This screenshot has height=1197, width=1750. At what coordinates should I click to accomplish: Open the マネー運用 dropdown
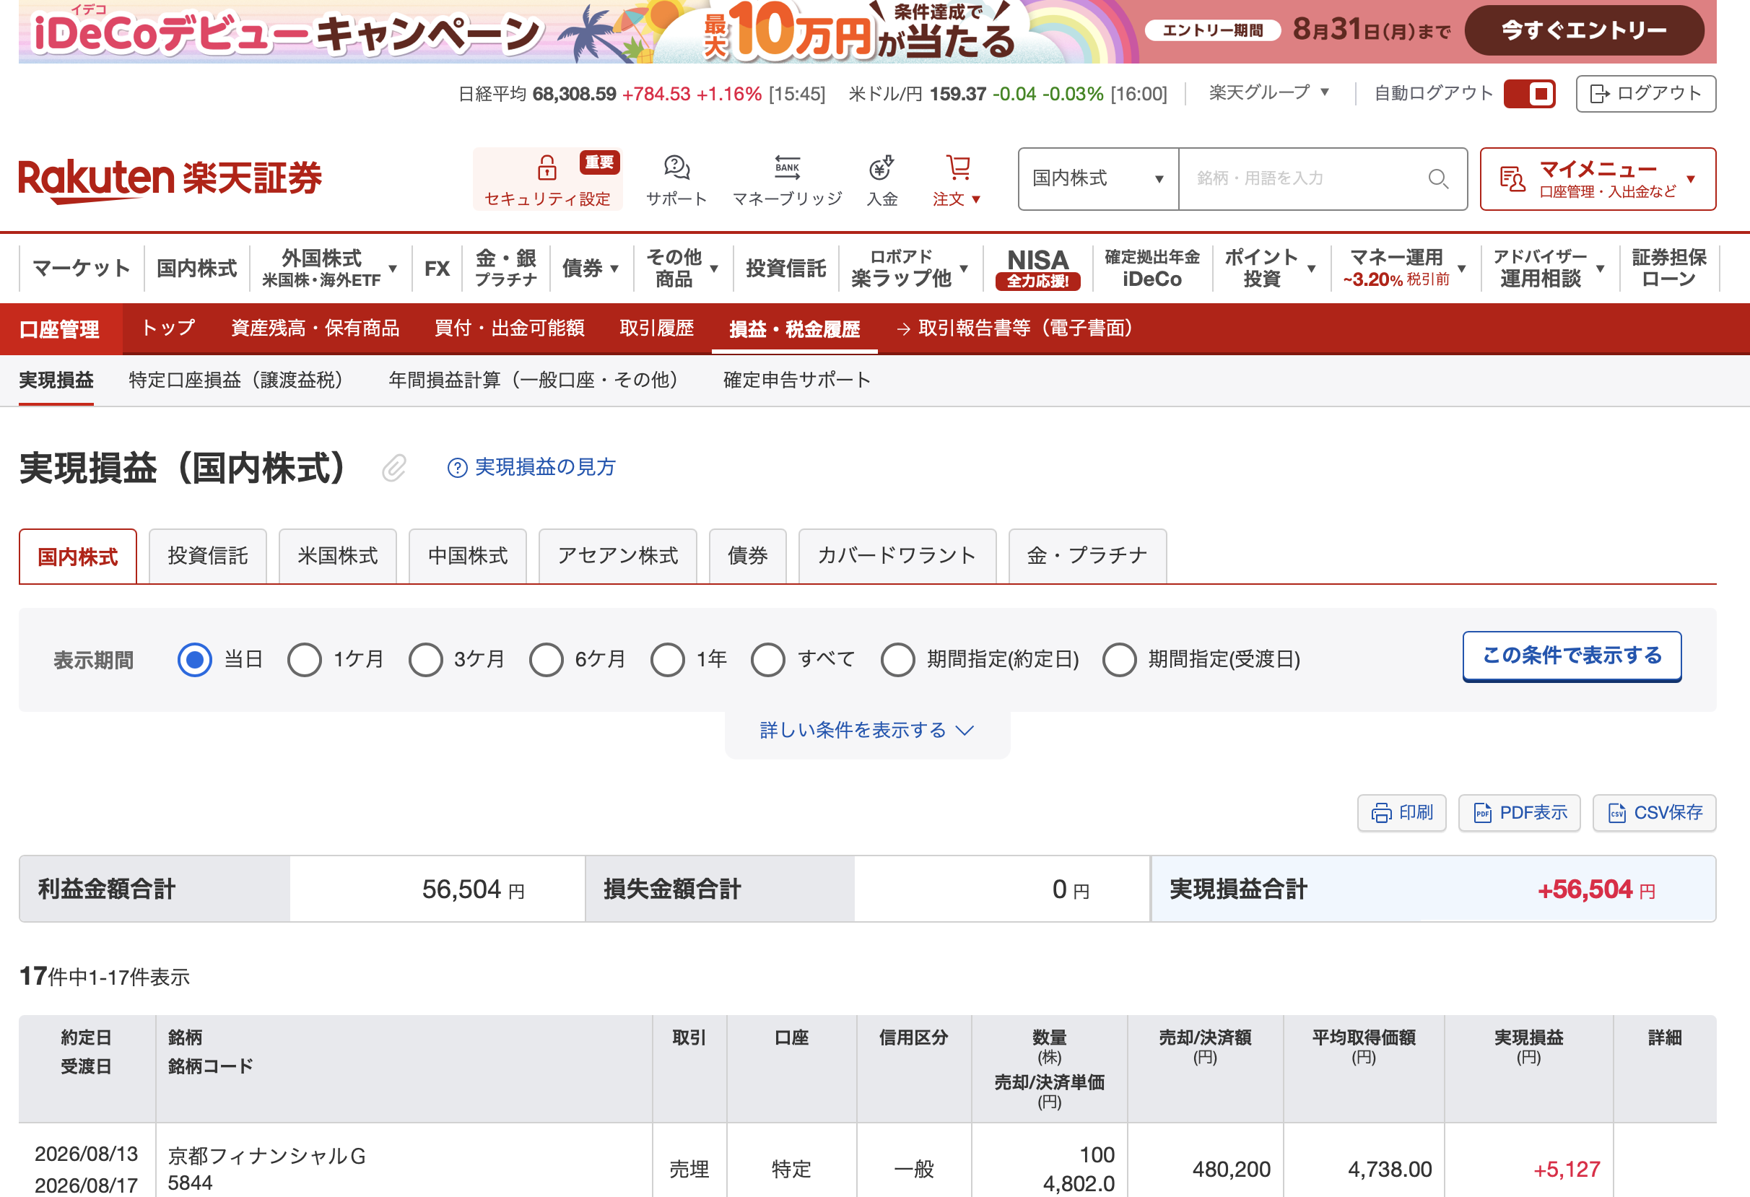1404,268
